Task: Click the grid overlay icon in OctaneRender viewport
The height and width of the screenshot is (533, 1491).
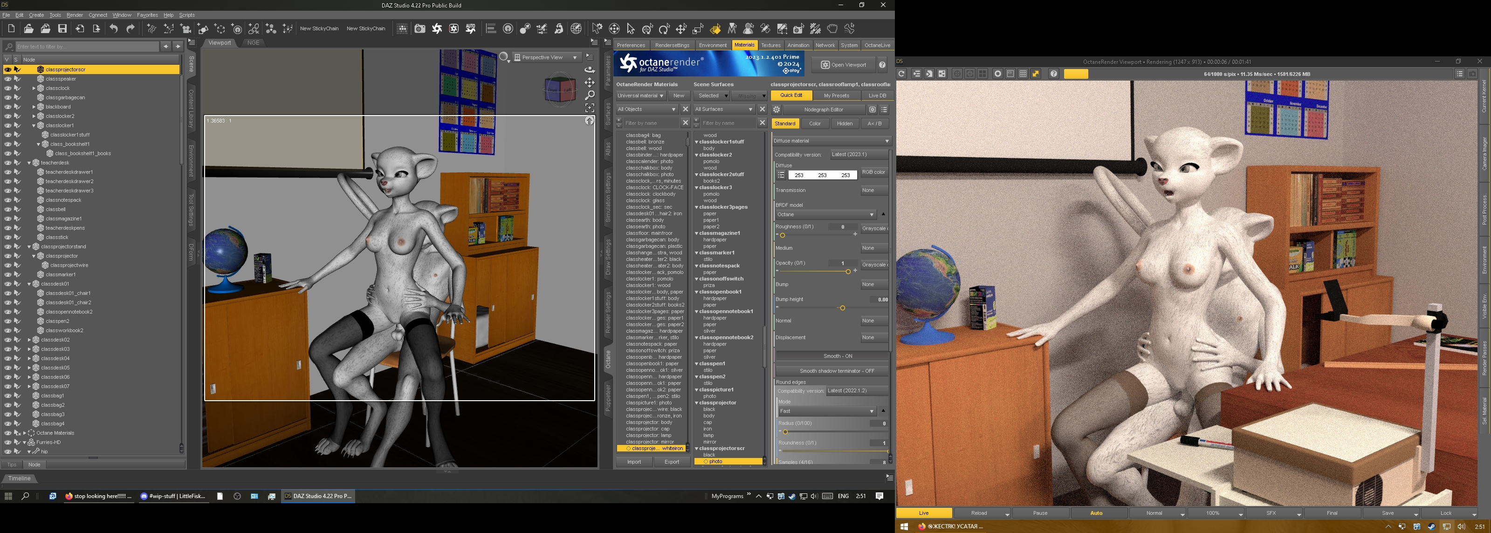Action: click(x=1024, y=74)
